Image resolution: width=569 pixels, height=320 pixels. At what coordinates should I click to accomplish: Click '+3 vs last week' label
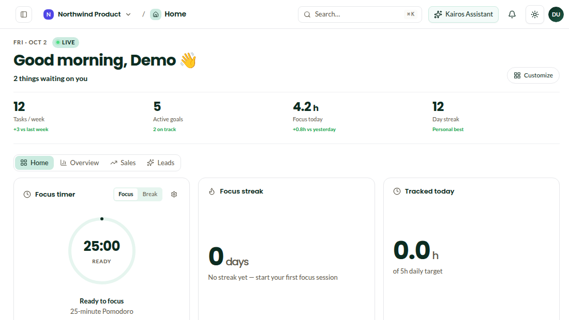[x=31, y=130]
